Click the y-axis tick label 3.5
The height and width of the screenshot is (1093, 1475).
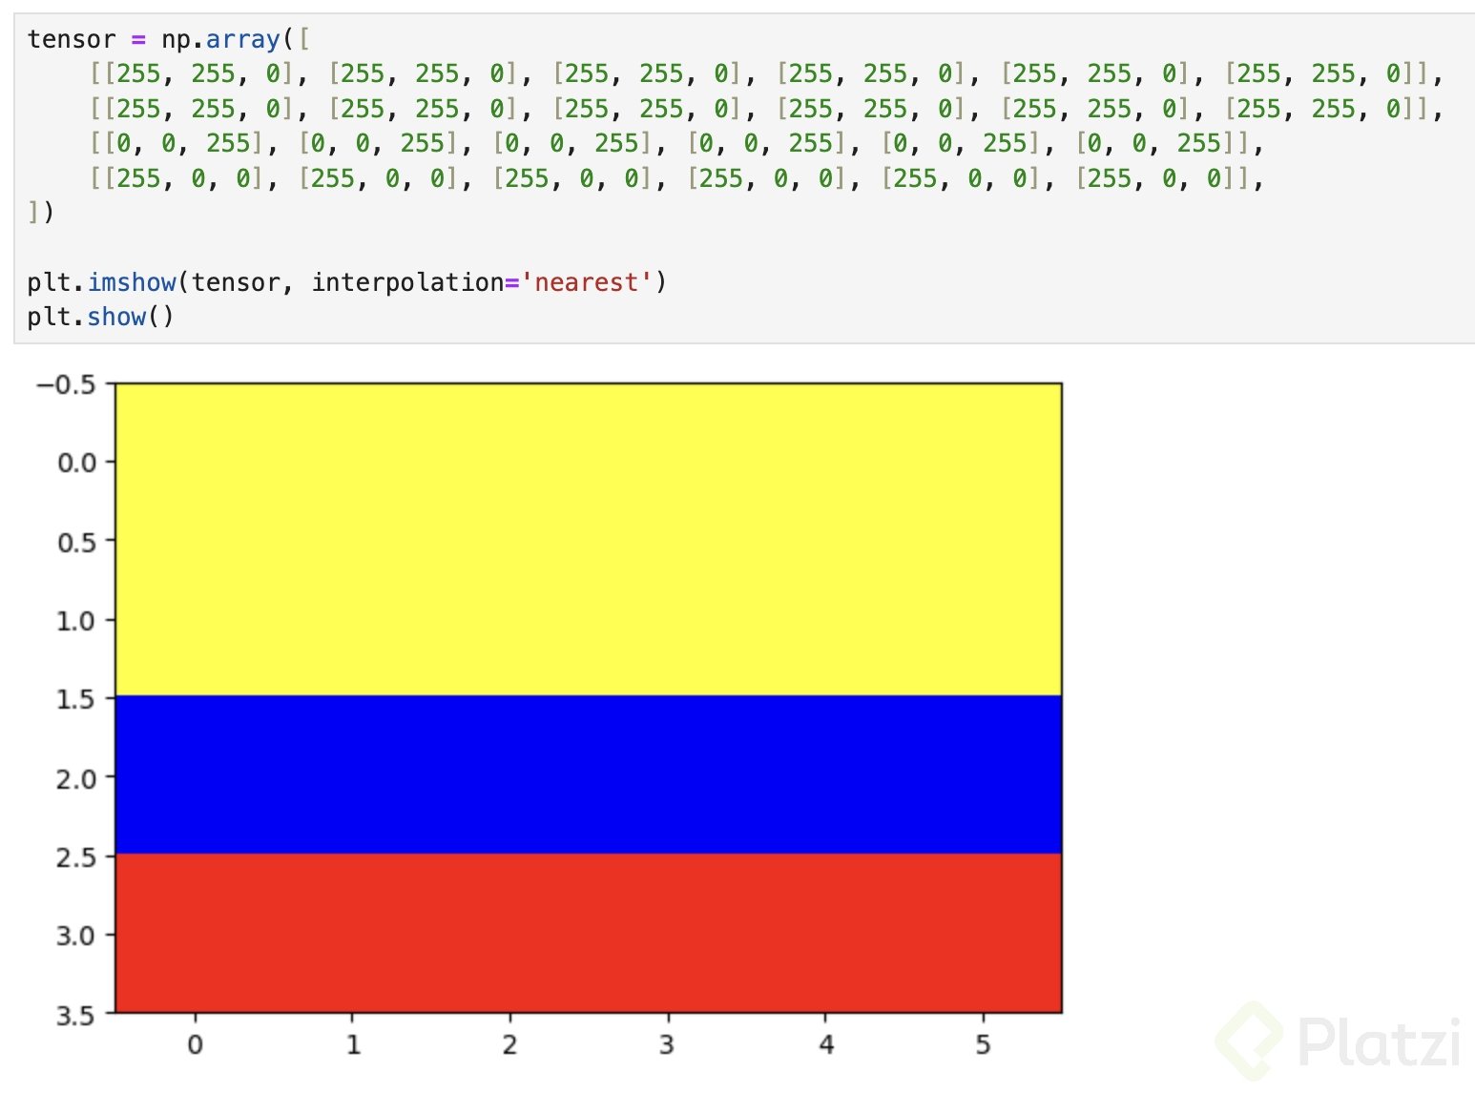(x=77, y=1015)
